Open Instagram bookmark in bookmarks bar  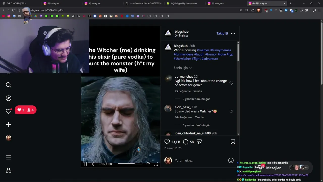(9, 16)
